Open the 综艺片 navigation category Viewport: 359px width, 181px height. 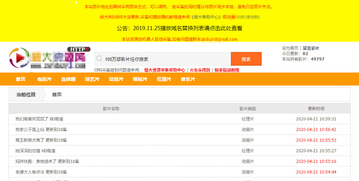[x=92, y=79]
